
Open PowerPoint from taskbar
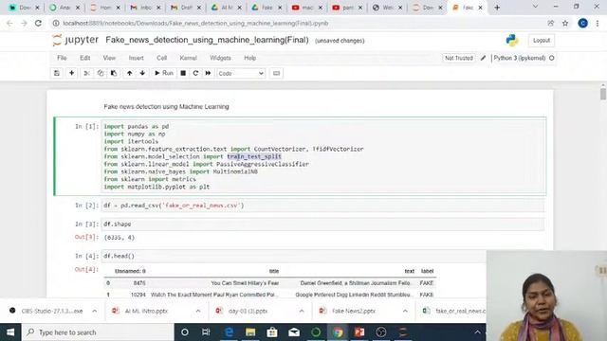359,332
